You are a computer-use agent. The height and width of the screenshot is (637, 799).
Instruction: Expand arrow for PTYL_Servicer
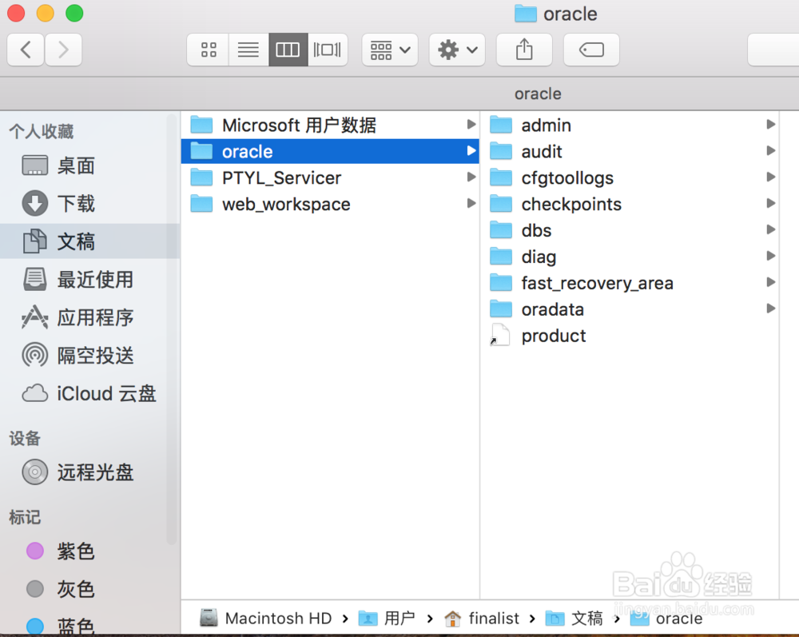[x=471, y=177]
